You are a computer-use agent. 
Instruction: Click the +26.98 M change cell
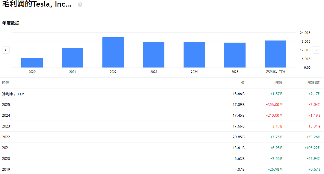click(x=275, y=169)
